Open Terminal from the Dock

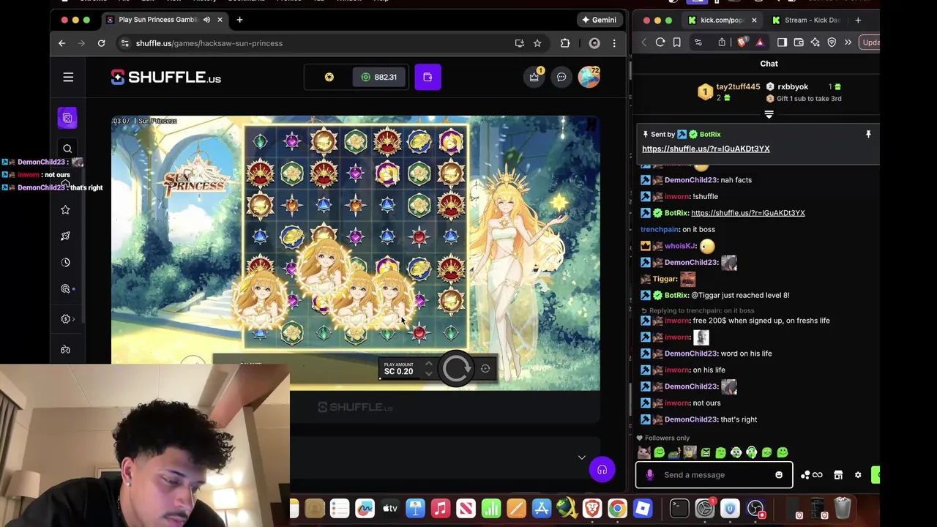[x=679, y=508]
